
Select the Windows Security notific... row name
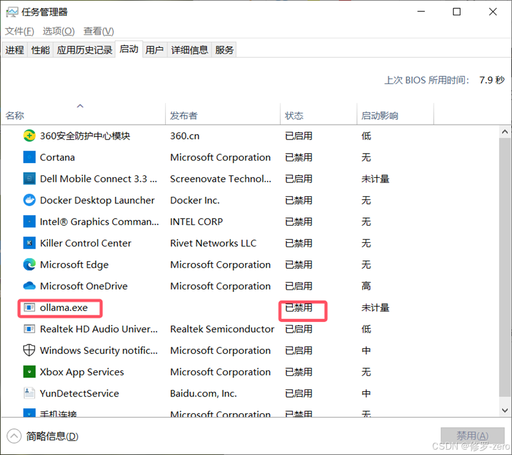[x=99, y=350]
